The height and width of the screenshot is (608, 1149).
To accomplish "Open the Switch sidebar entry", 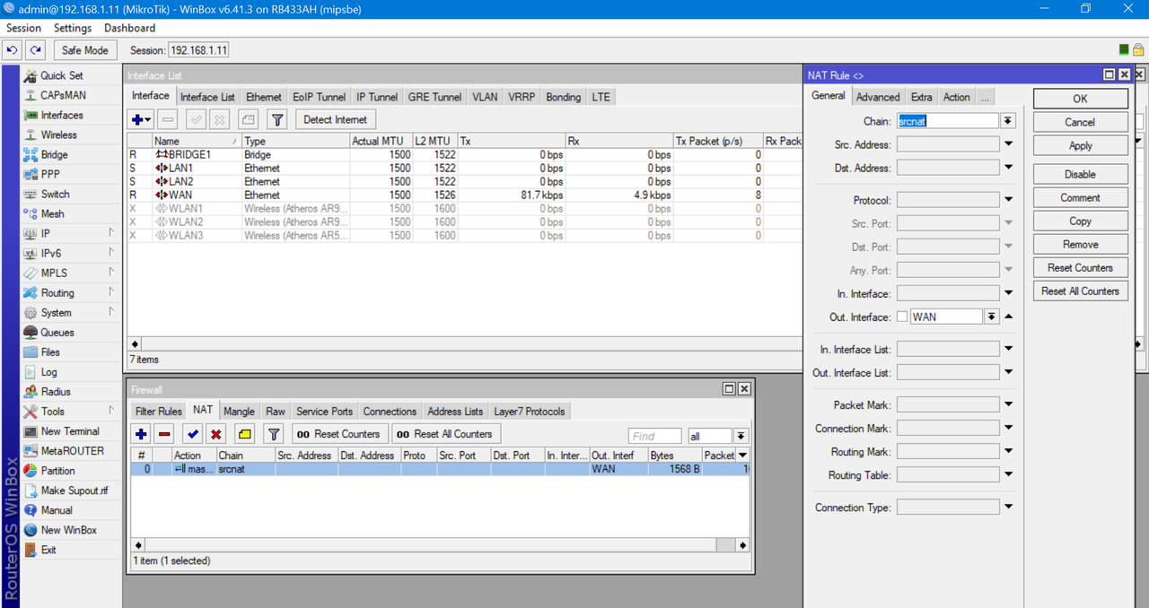I will pos(55,194).
